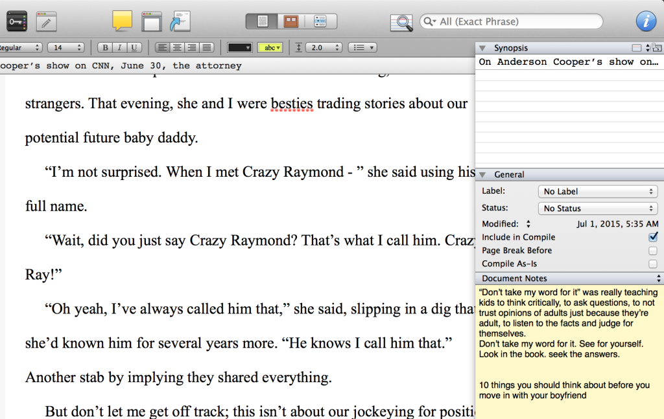Open the No Label dropdown
This screenshot has height=419, width=664.
point(597,191)
